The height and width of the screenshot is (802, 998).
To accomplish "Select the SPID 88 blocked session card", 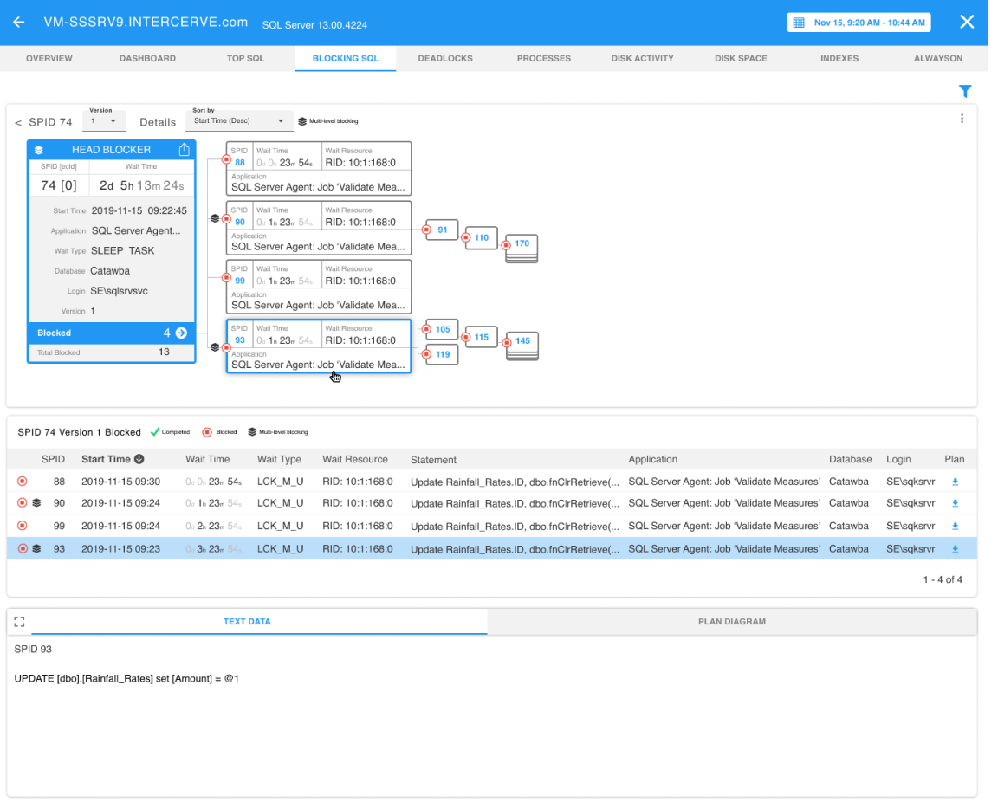I will pyautogui.click(x=318, y=168).
